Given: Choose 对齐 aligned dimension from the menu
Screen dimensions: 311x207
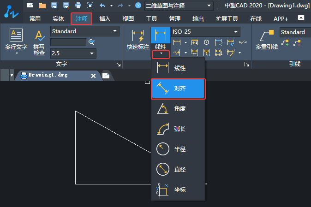Looking at the screenshot, I should [x=178, y=89].
